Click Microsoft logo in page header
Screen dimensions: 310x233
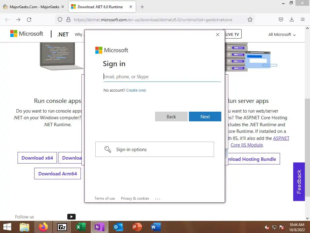[x=27, y=34]
